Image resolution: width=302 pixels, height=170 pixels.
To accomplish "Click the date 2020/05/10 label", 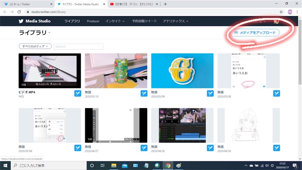I will (x=91, y=97).
